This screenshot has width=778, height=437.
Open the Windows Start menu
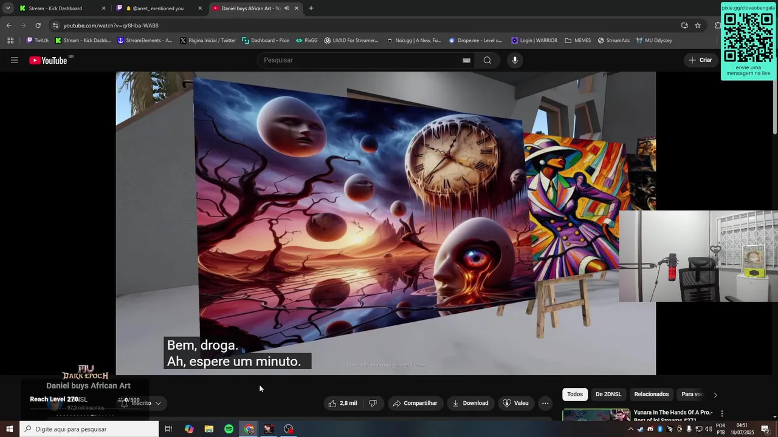click(x=9, y=429)
